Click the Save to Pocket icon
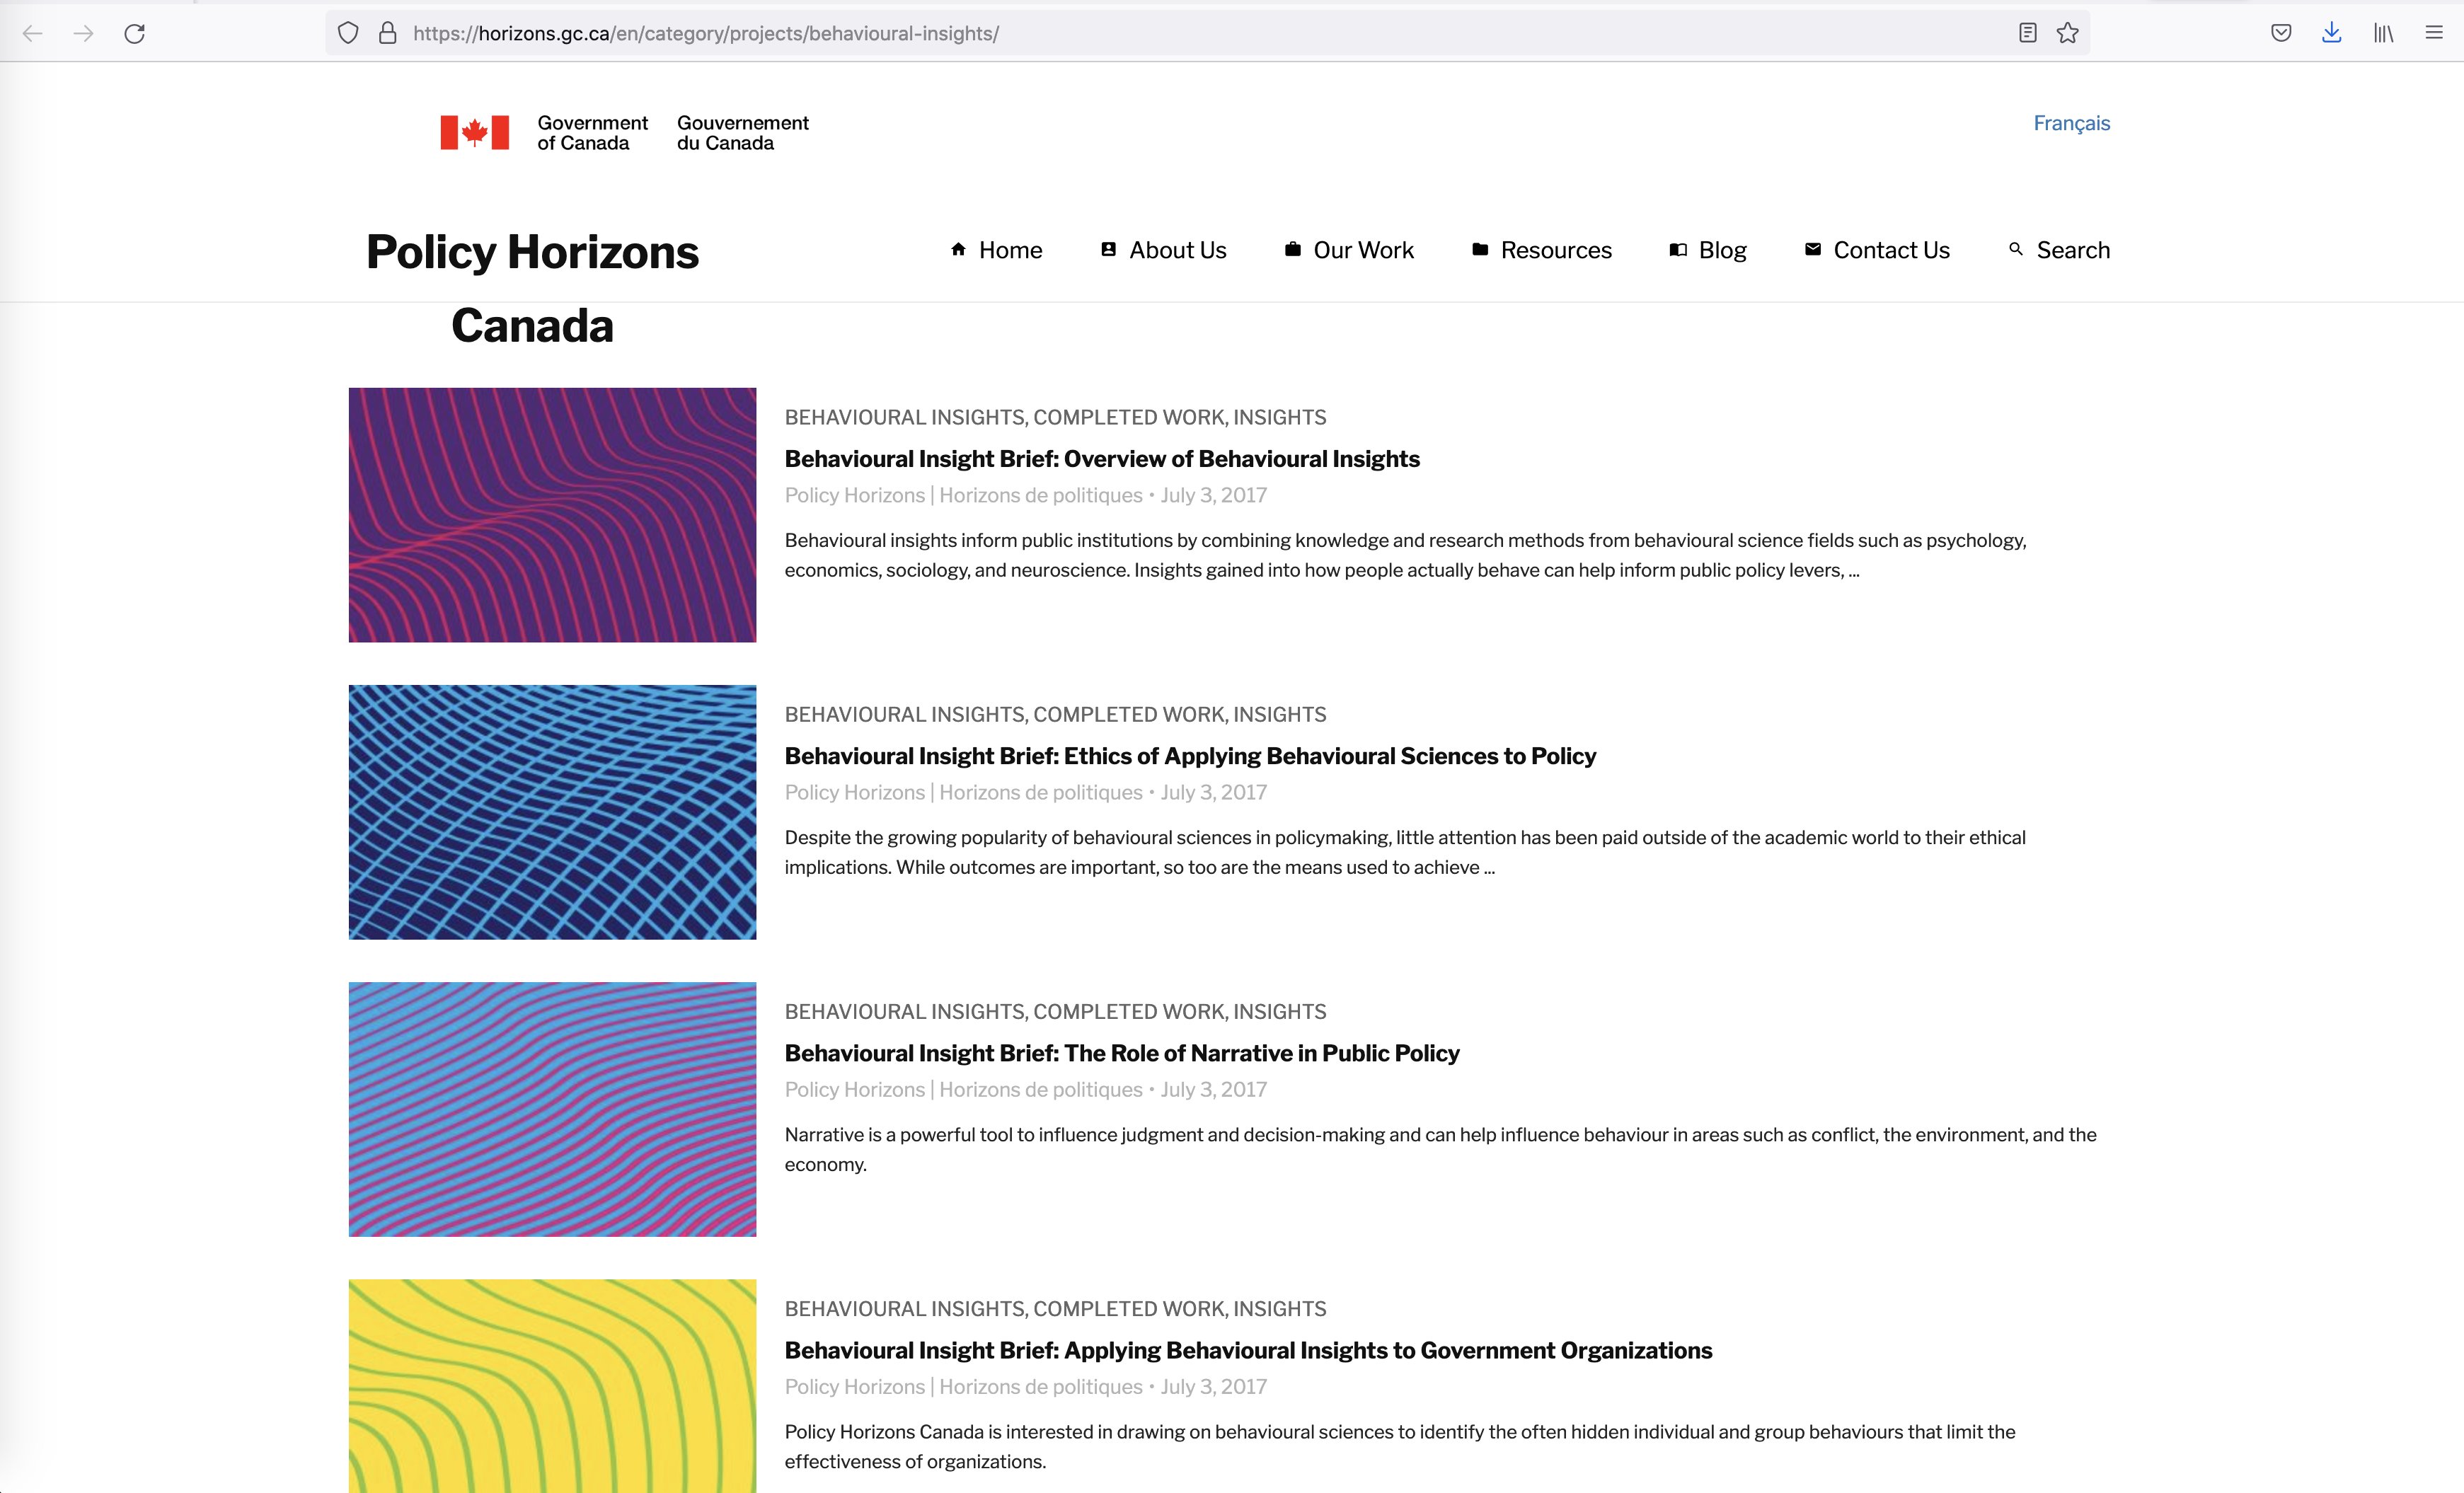This screenshot has height=1493, width=2464. coord(2281,33)
